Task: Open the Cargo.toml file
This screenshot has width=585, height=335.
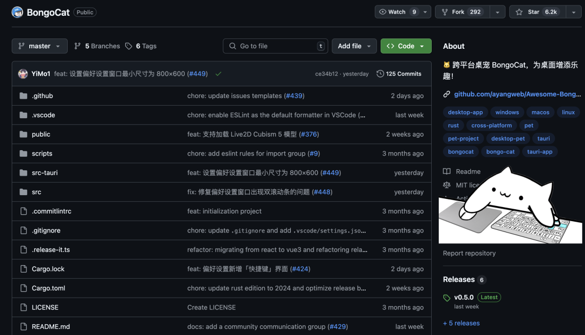Action: click(48, 288)
